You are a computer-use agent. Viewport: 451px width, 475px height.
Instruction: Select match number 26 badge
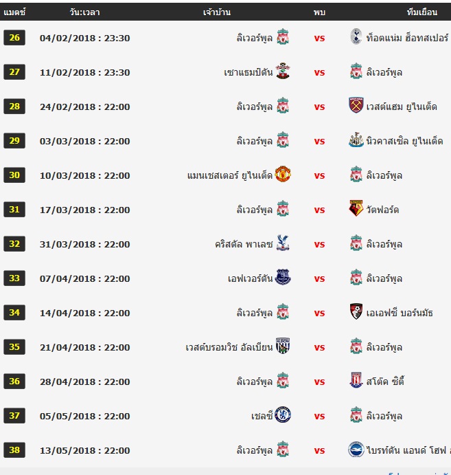[14, 38]
